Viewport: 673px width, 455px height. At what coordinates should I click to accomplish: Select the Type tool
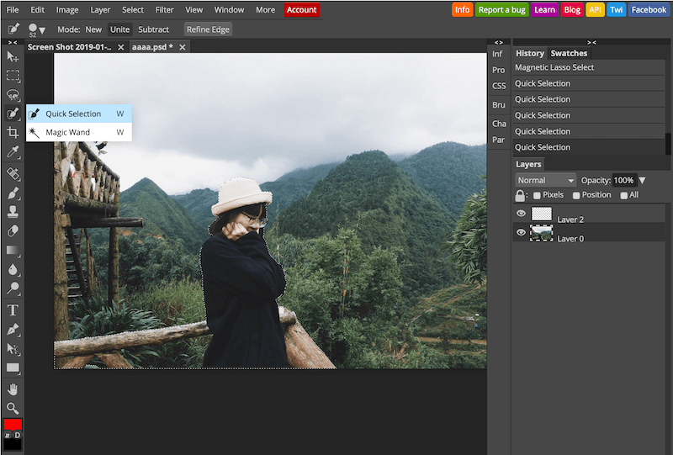(13, 310)
